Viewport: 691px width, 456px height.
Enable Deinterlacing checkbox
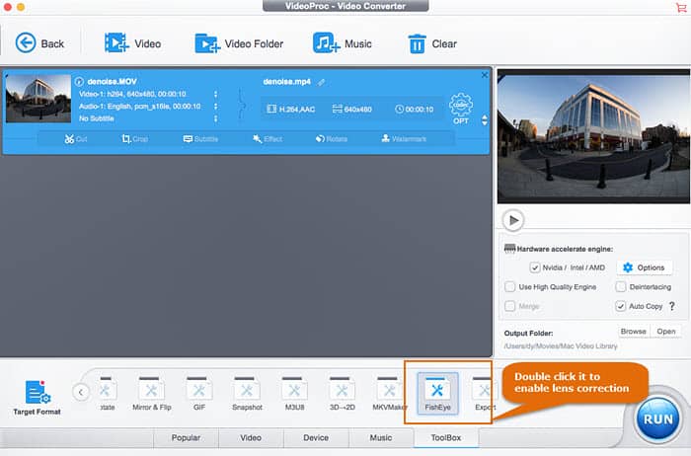(x=621, y=287)
